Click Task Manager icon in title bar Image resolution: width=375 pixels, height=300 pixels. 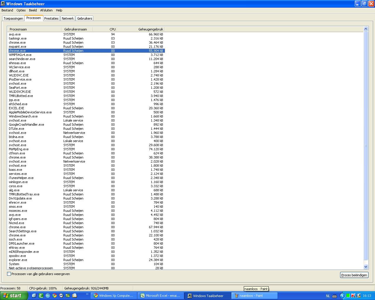click(3, 4)
